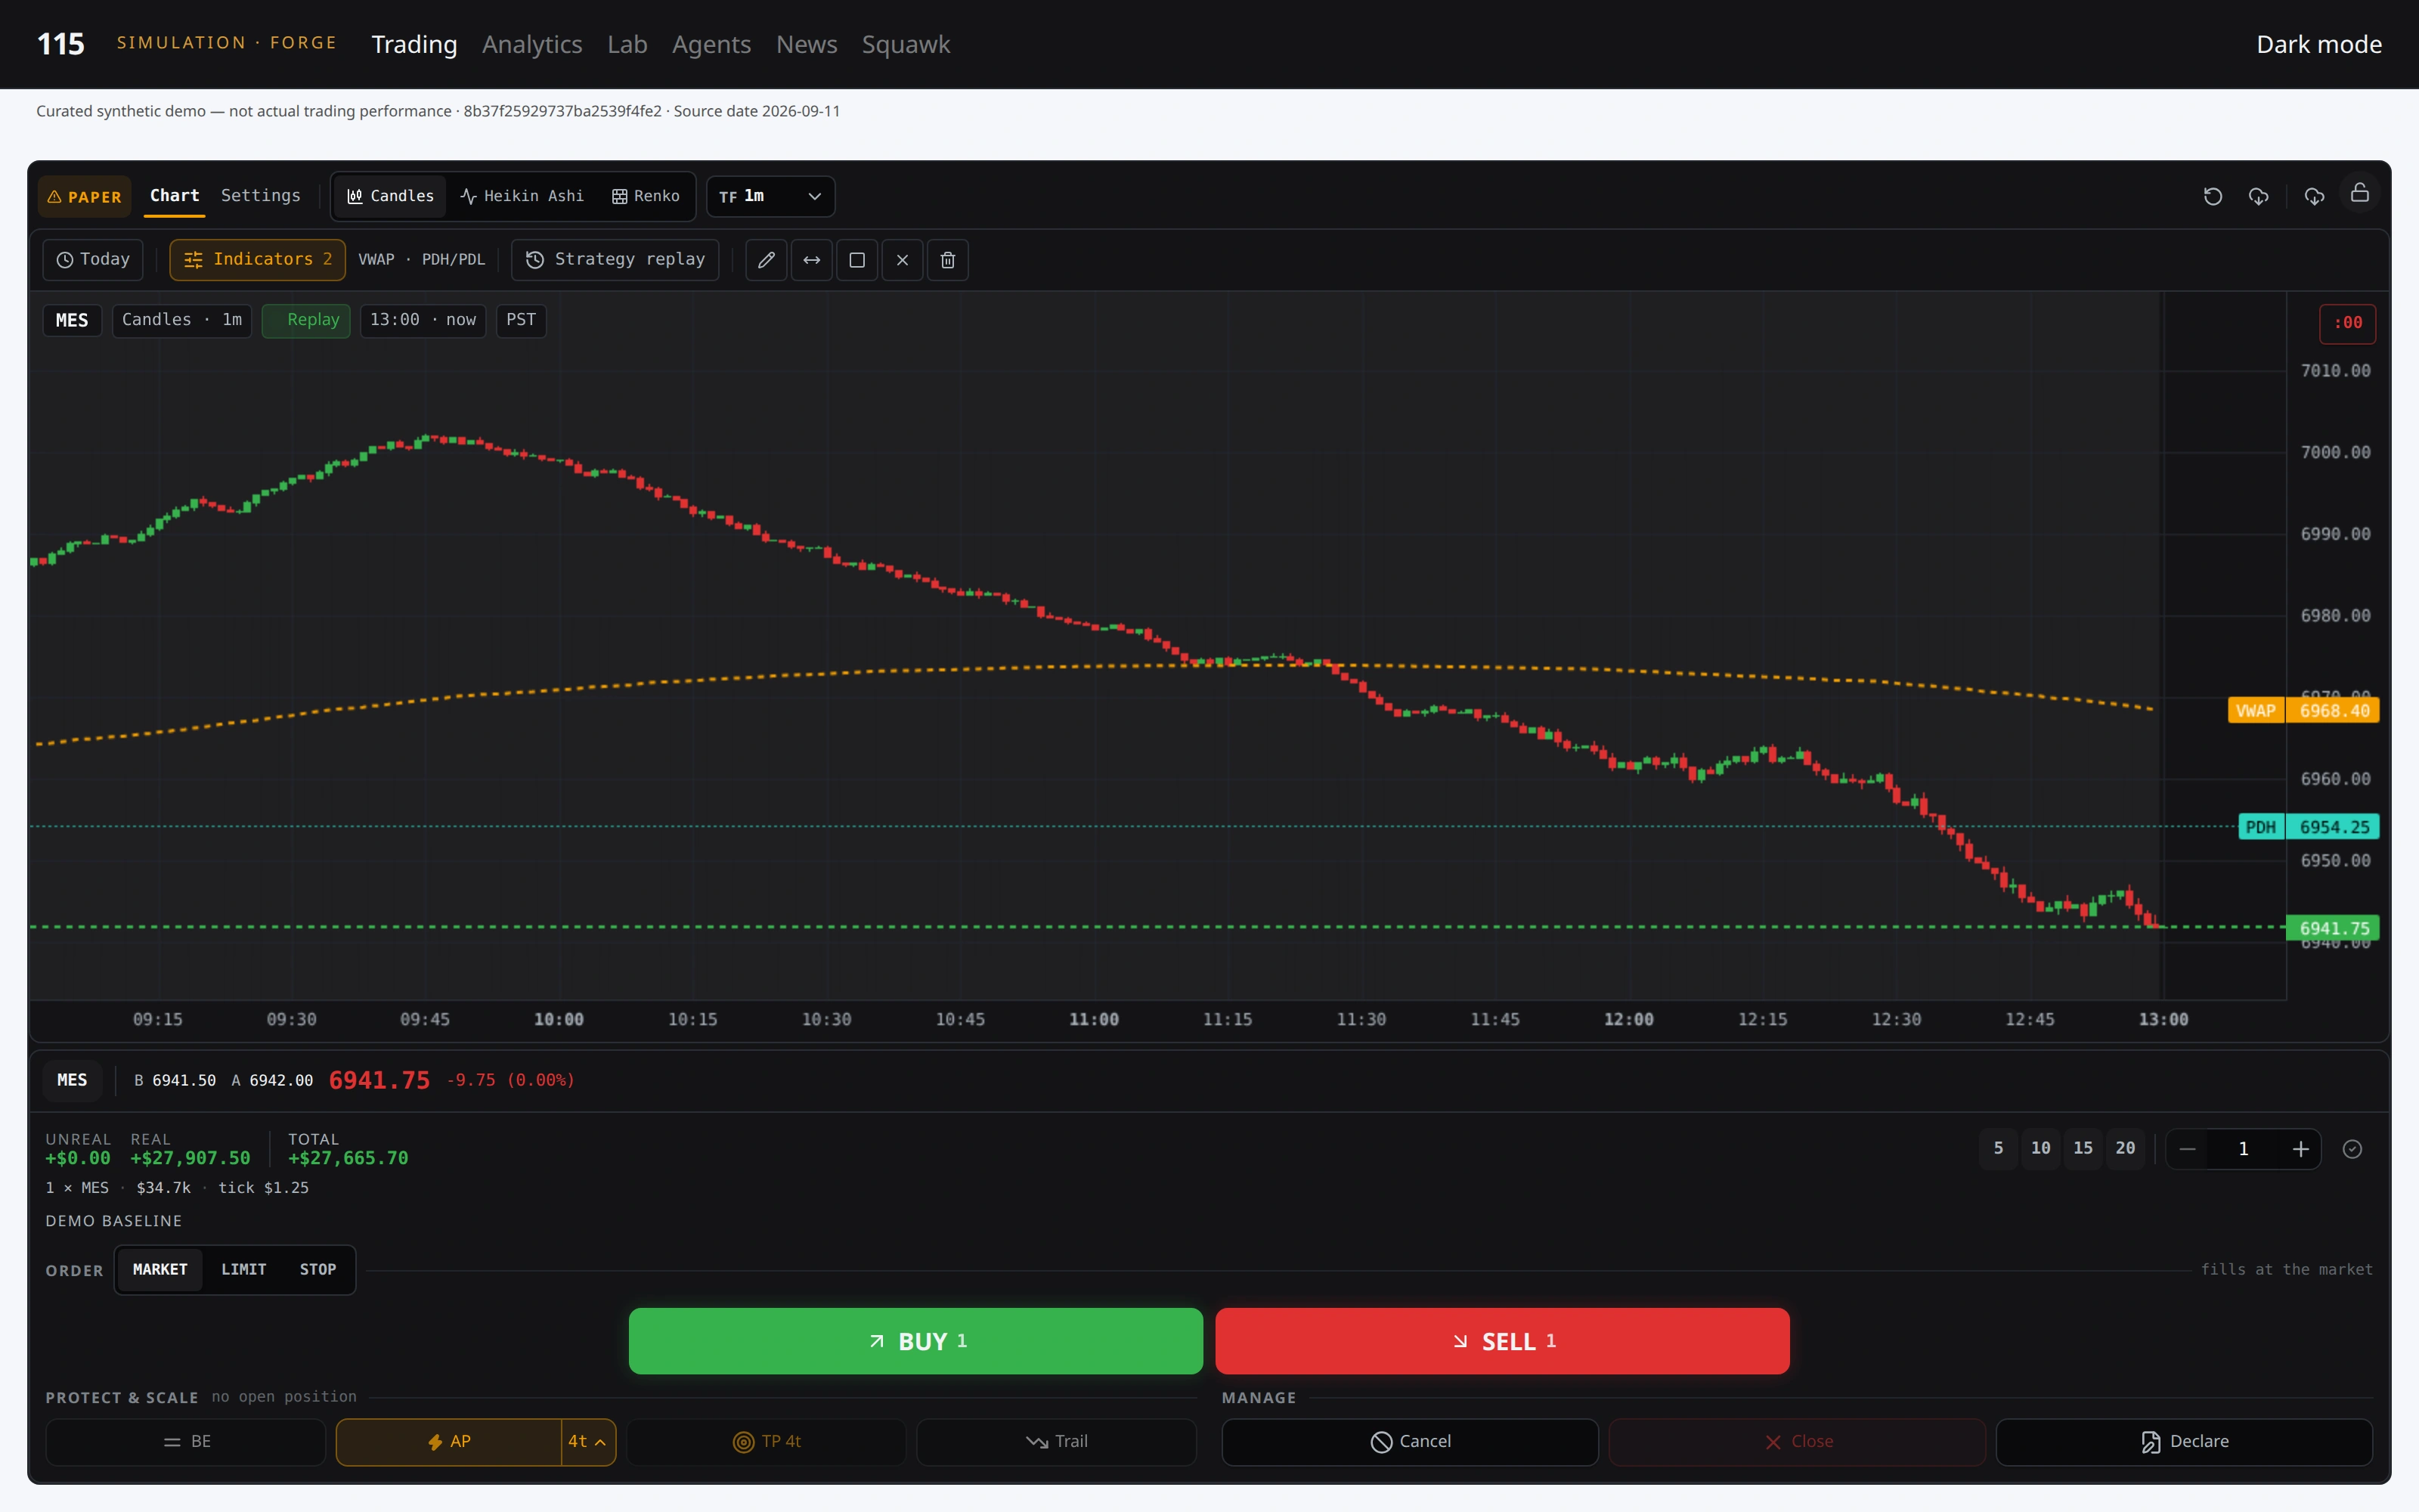
Task: Toggle the AP auto-protect button
Action: (x=449, y=1442)
